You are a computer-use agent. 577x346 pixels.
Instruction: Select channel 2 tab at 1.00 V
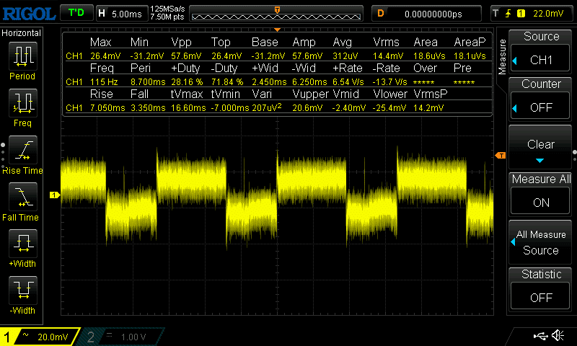(x=119, y=337)
